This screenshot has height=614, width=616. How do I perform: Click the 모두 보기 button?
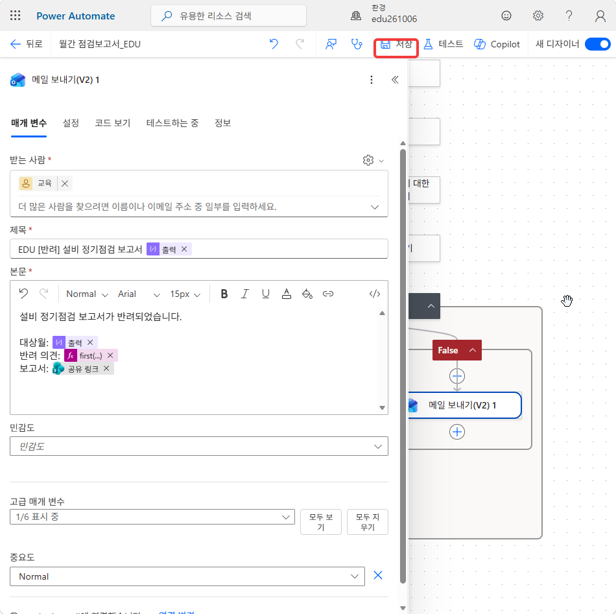coord(320,522)
